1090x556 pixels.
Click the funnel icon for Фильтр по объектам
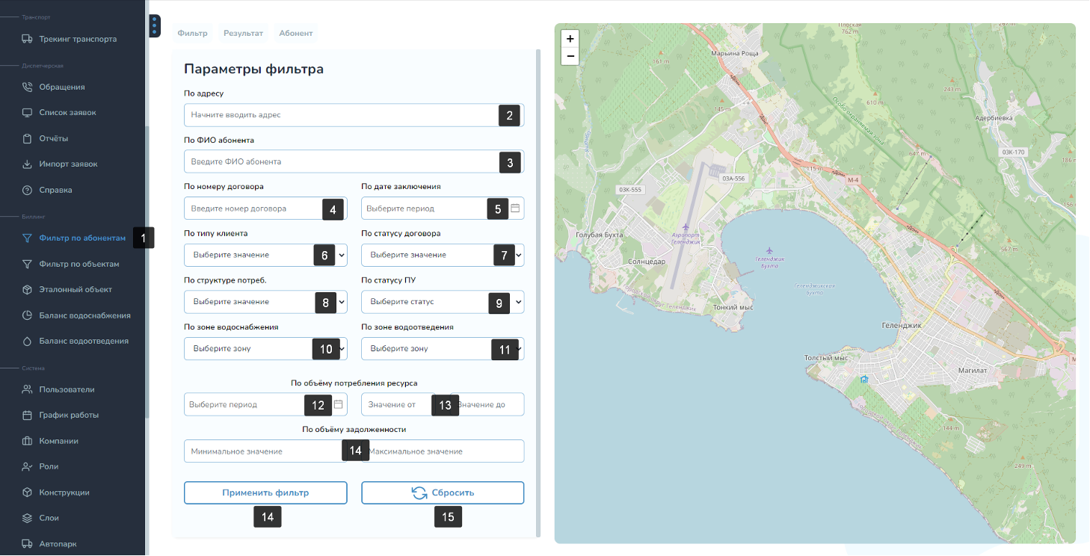click(27, 264)
